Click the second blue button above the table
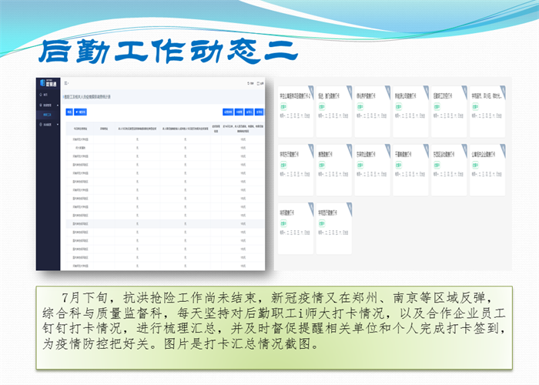 pos(81,112)
